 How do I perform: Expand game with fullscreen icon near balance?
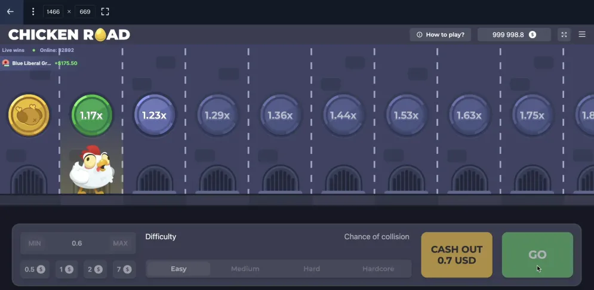pos(564,35)
